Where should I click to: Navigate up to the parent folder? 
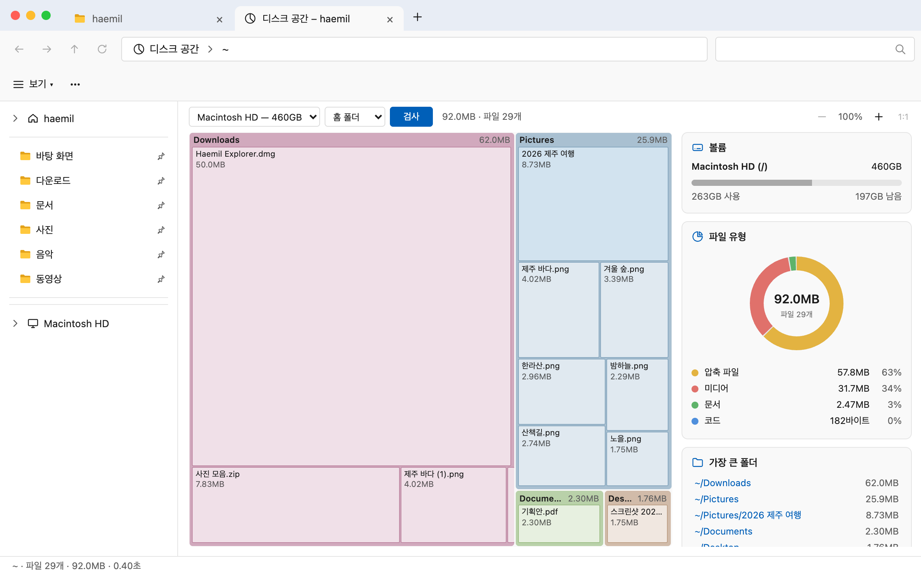click(x=74, y=49)
